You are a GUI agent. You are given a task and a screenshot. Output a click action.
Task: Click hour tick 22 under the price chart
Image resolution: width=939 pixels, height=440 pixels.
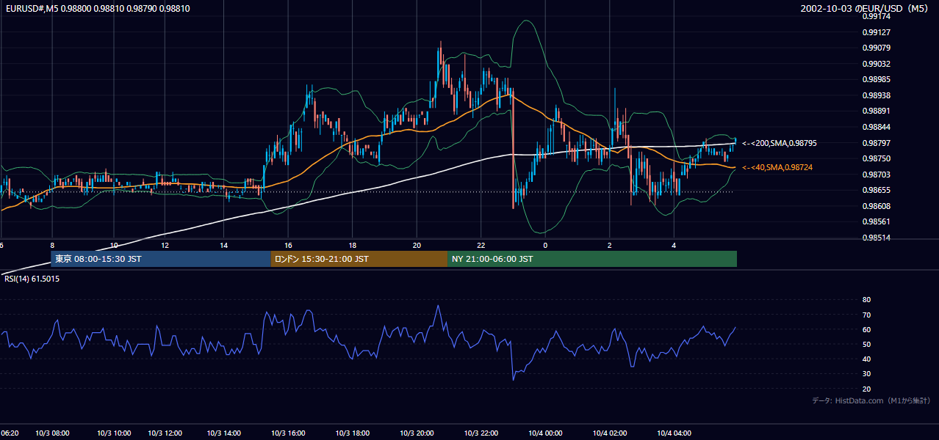(481, 245)
